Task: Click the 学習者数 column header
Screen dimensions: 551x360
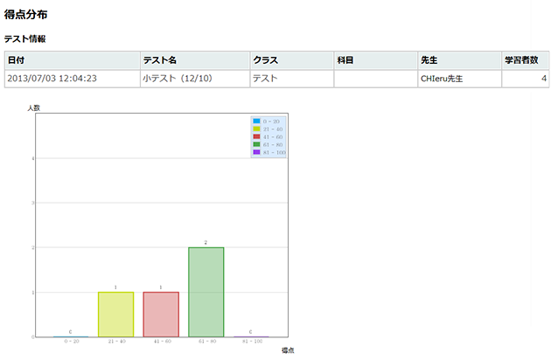Action: click(525, 60)
